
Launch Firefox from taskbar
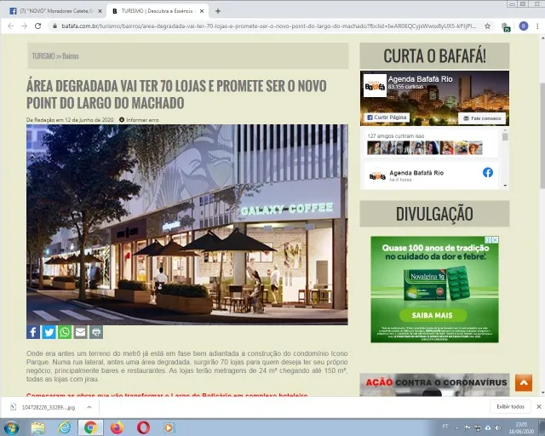click(118, 427)
